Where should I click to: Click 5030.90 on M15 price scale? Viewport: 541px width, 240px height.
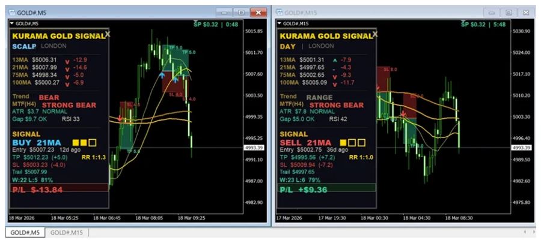[x=521, y=31]
